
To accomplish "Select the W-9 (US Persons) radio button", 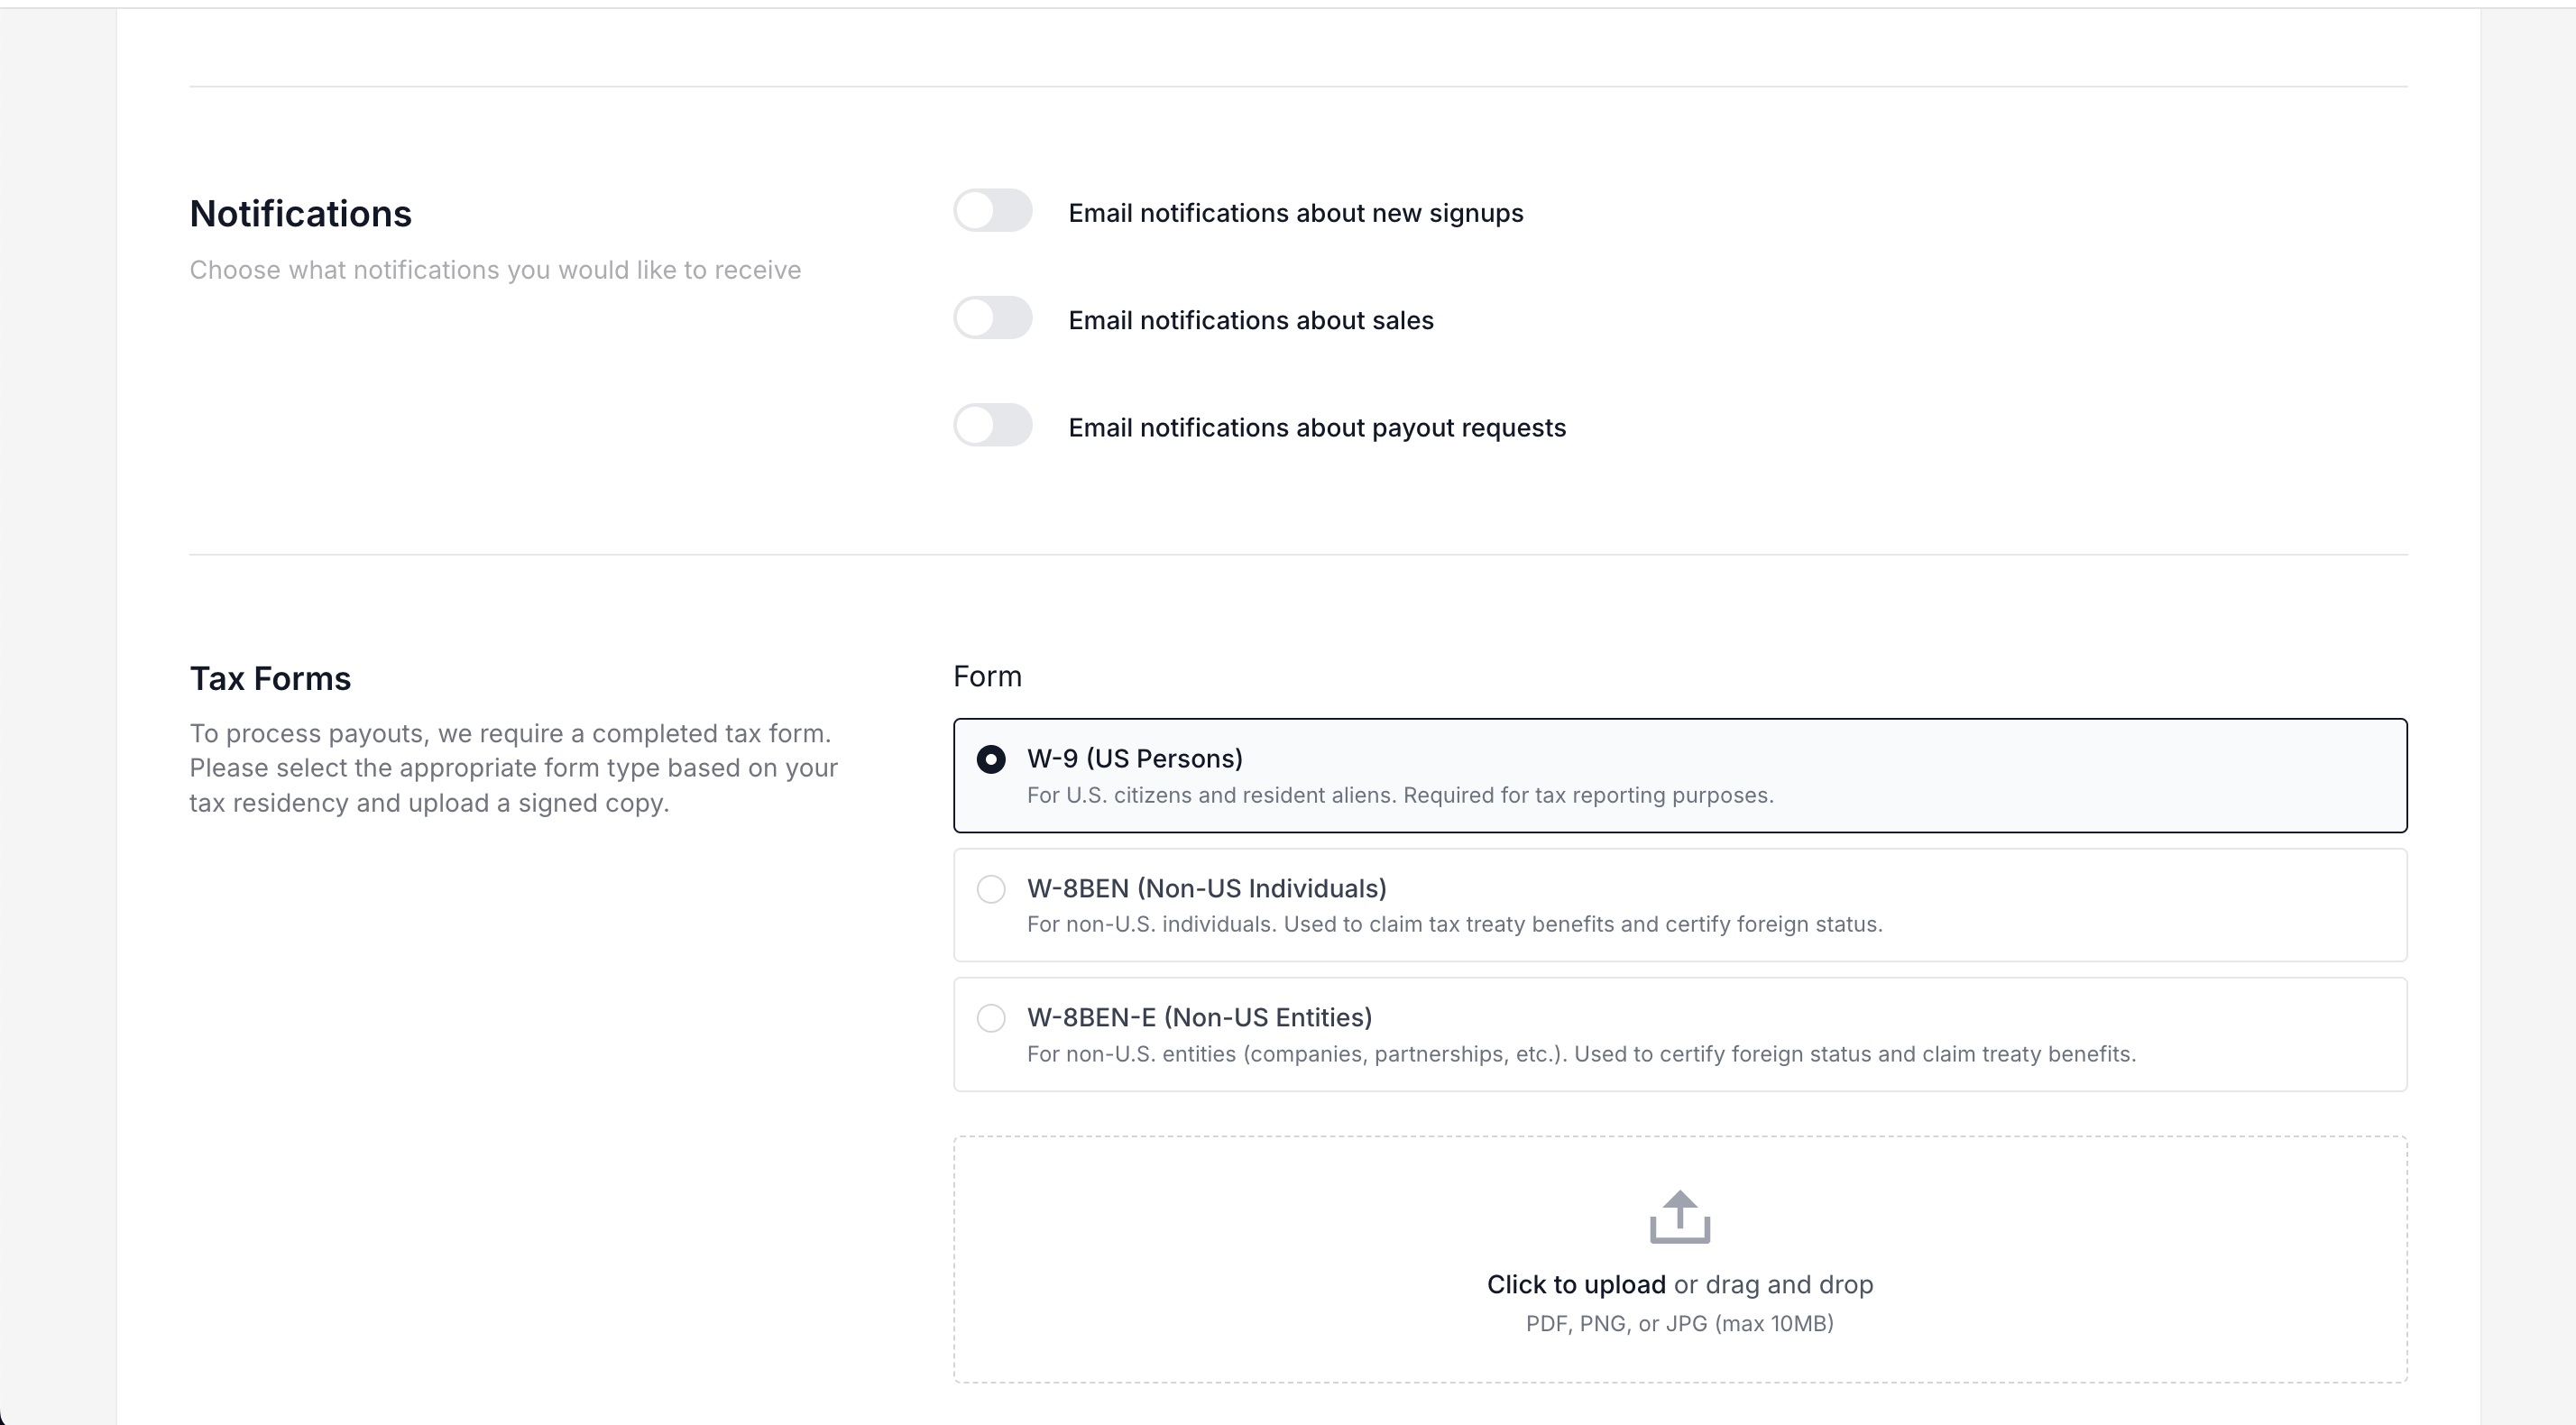I will click(991, 759).
